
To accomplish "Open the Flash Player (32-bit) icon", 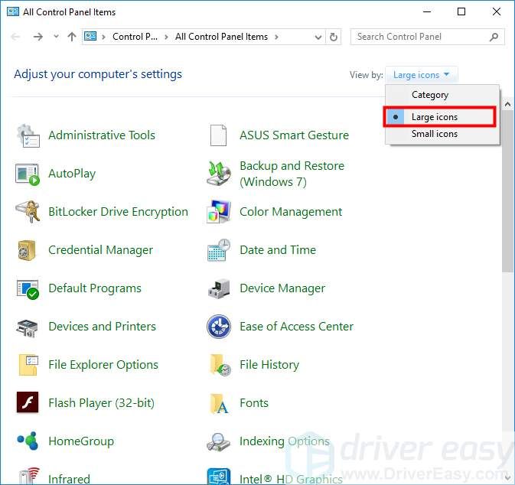I will [x=28, y=403].
